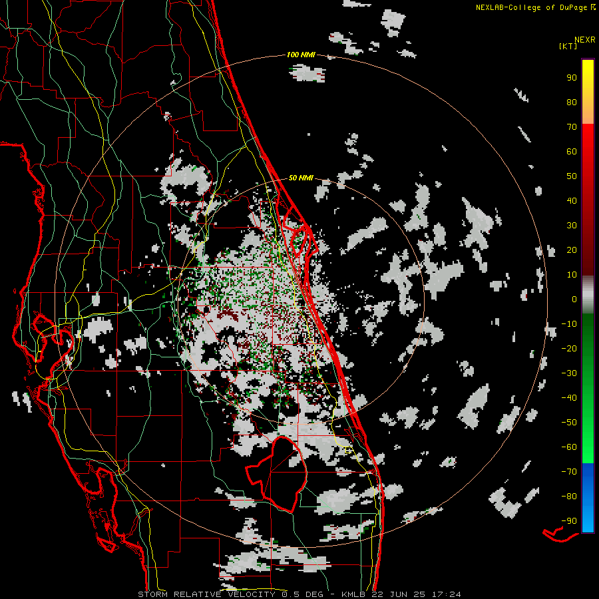Viewport: 599px width, 599px height.
Task: Click the positive 70 scale value
Action: [x=572, y=127]
